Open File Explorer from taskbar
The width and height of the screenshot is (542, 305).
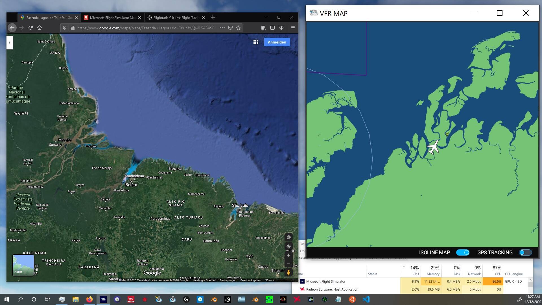pyautogui.click(x=75, y=299)
